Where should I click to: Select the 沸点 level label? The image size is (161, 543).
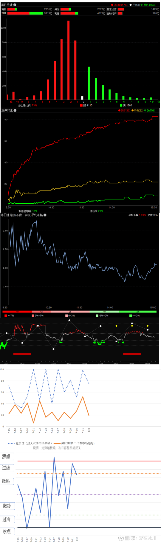[6, 456]
